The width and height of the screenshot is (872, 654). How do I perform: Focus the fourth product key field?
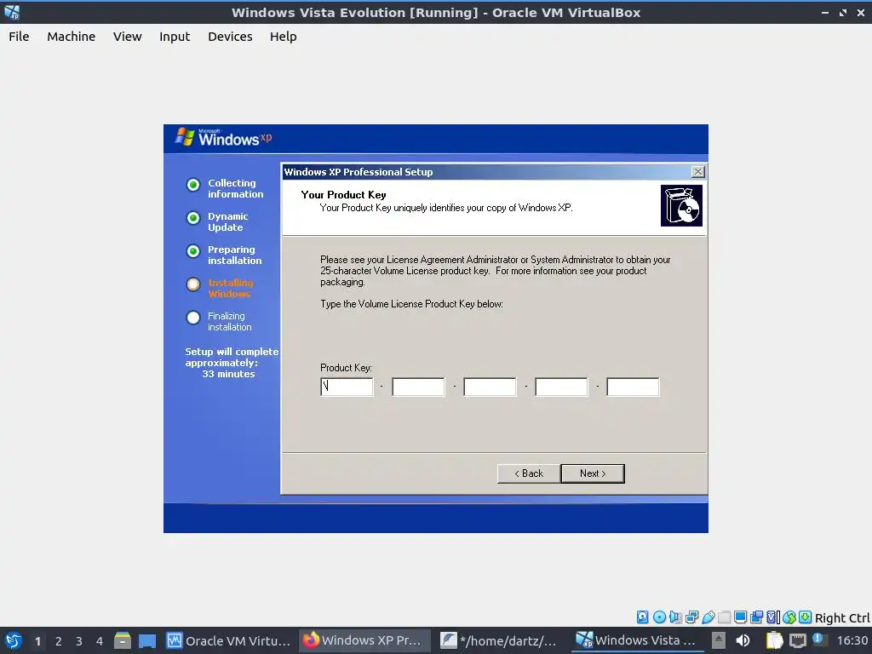tap(561, 387)
